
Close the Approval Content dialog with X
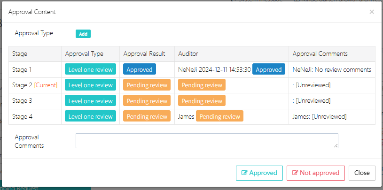point(372,12)
